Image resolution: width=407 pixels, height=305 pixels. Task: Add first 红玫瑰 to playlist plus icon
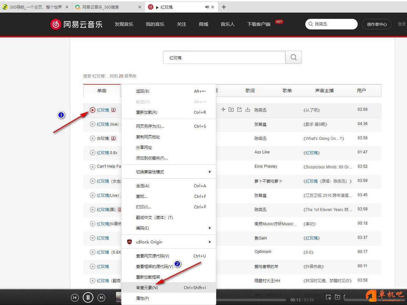[x=223, y=109]
